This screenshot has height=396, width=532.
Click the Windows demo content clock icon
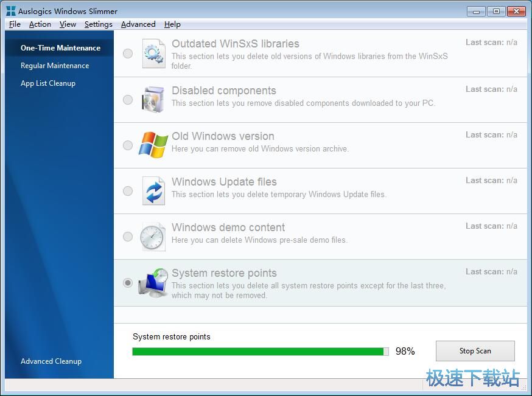pos(153,237)
